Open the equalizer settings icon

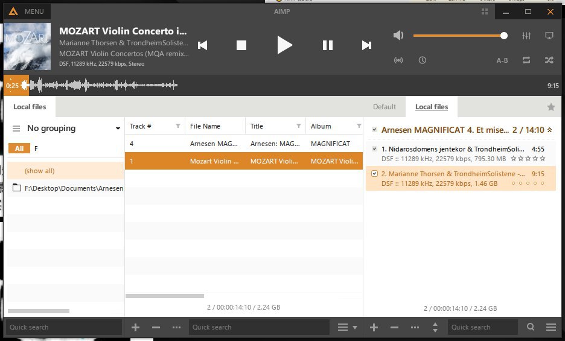(x=527, y=36)
